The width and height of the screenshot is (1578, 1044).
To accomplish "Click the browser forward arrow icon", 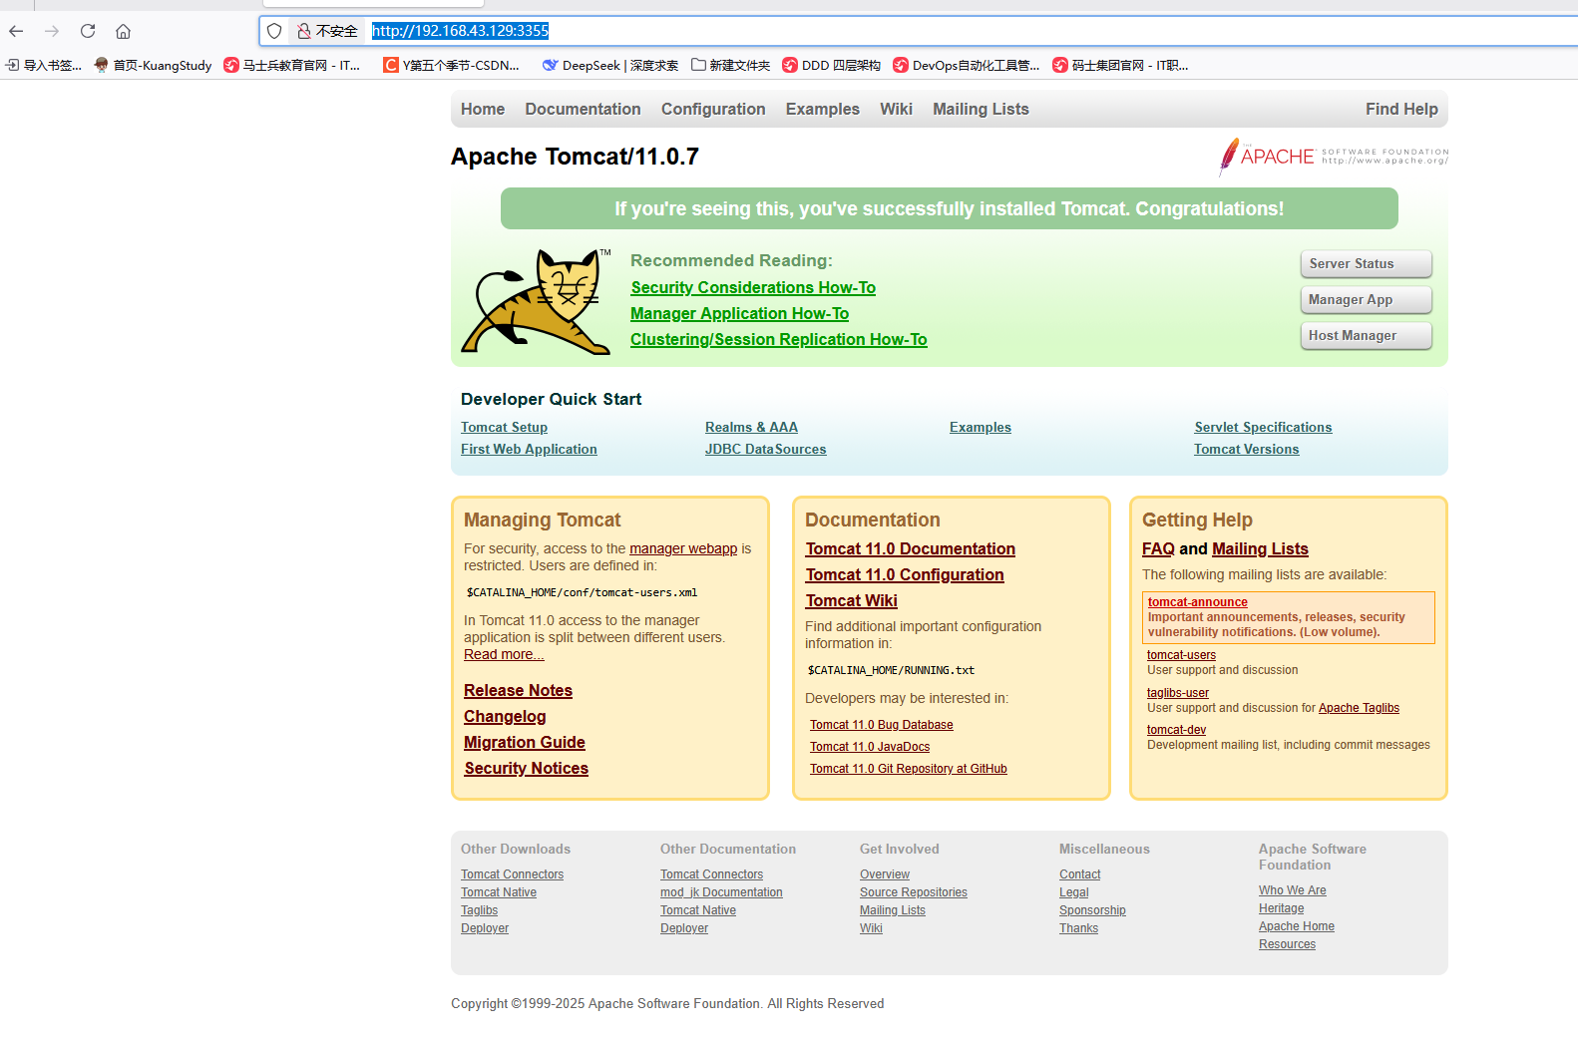I will click(52, 31).
